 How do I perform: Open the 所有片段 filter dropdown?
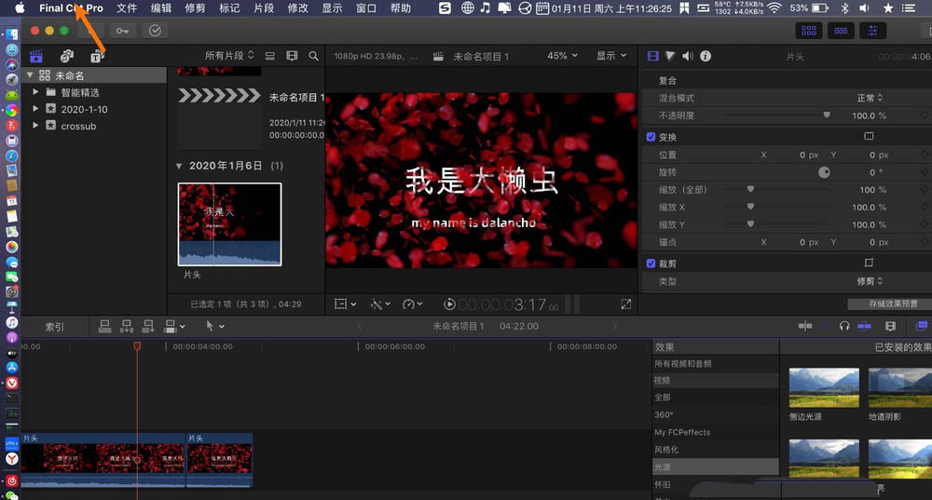point(229,55)
